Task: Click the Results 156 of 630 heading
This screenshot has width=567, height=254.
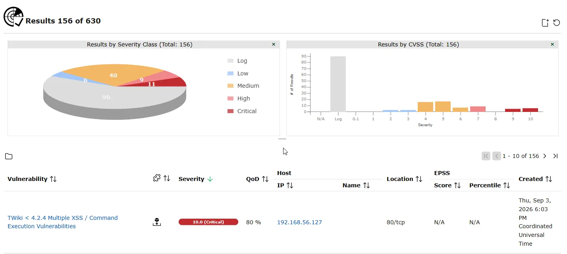Action: point(63,21)
